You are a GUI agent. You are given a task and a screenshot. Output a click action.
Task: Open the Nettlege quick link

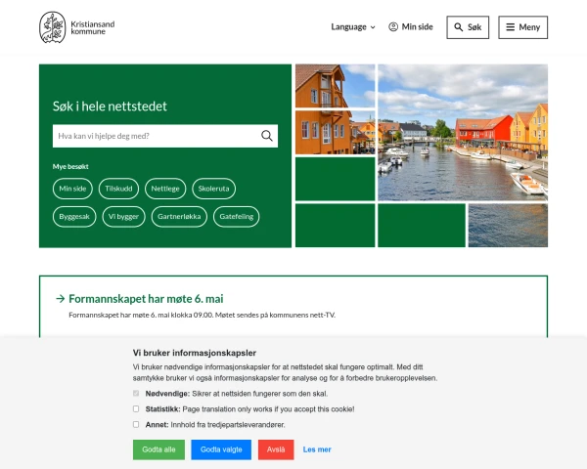click(165, 189)
